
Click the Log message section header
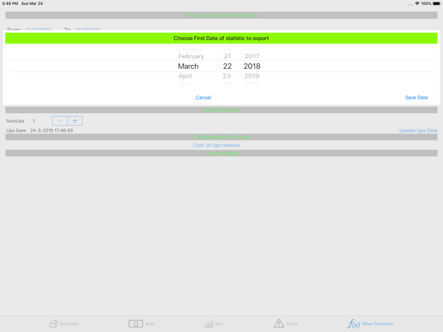[x=221, y=153]
